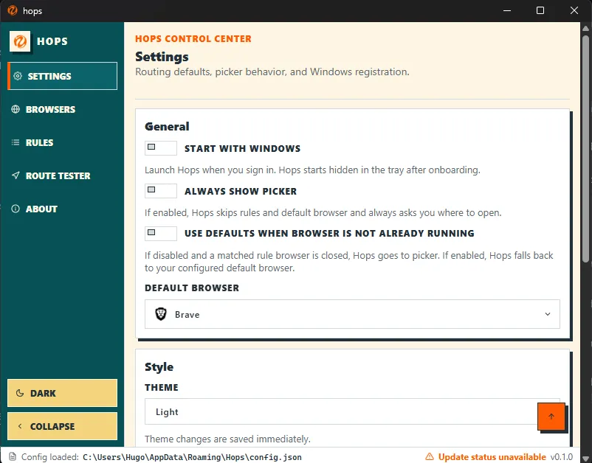Viewport: 592px width, 463px height.
Task: Click the Collapse sidebar button
Action: [x=62, y=426]
